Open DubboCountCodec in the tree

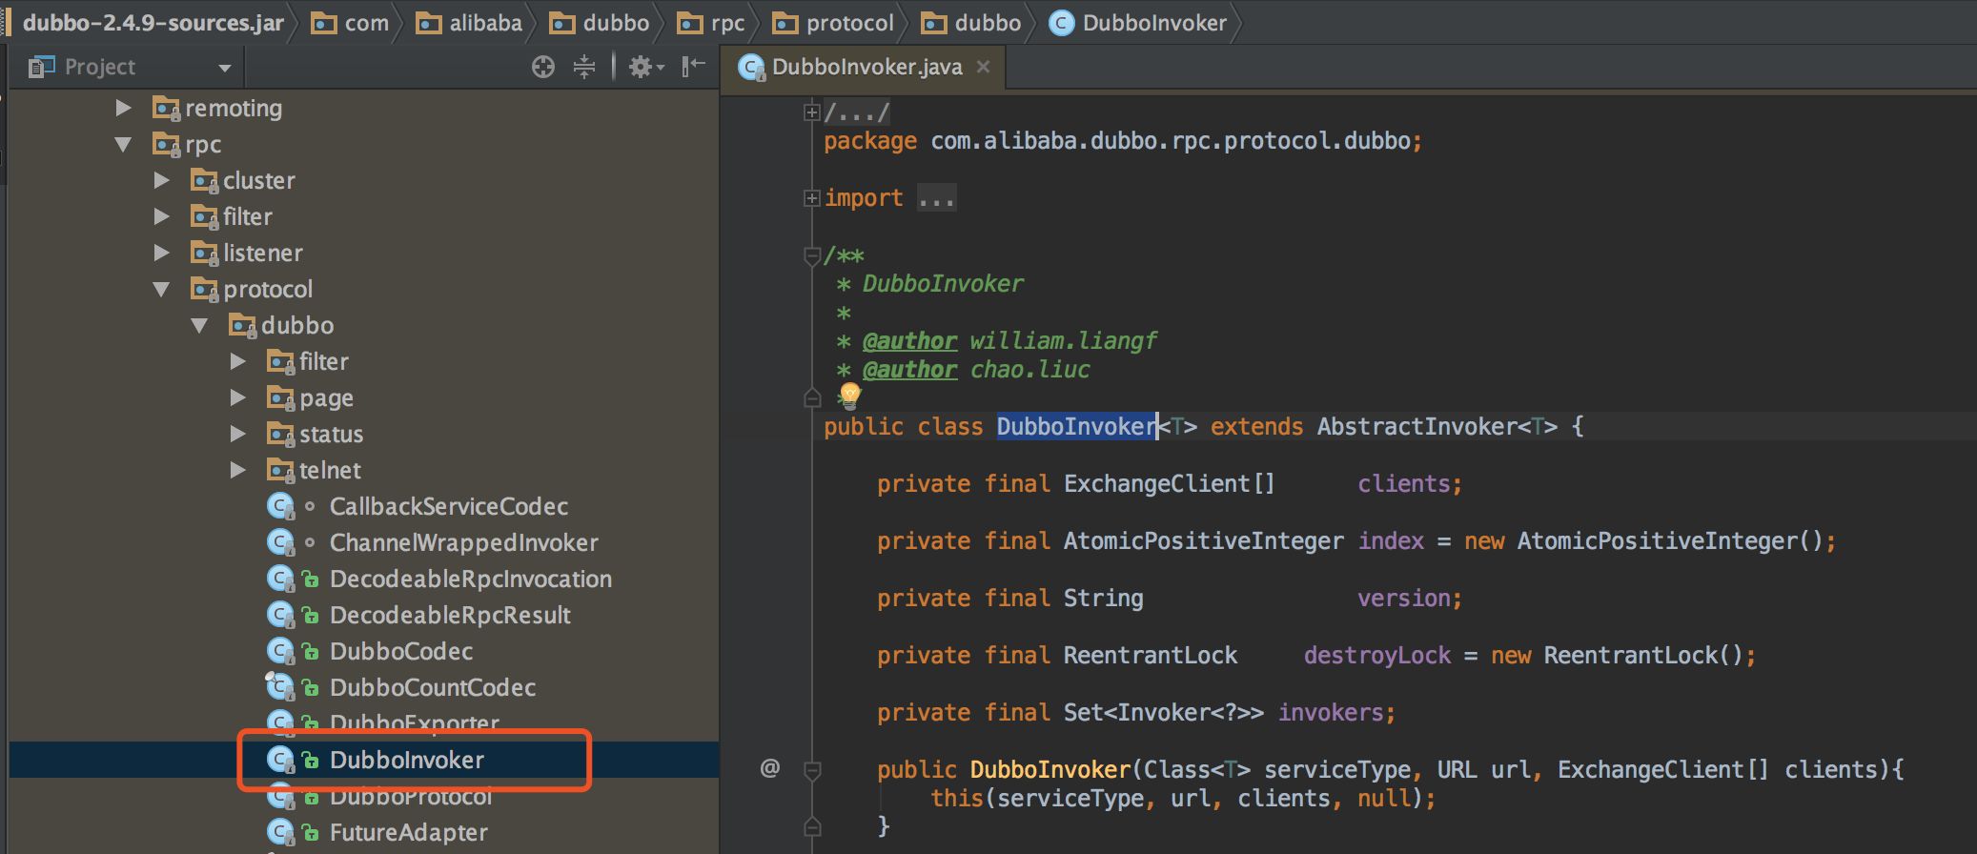click(433, 687)
